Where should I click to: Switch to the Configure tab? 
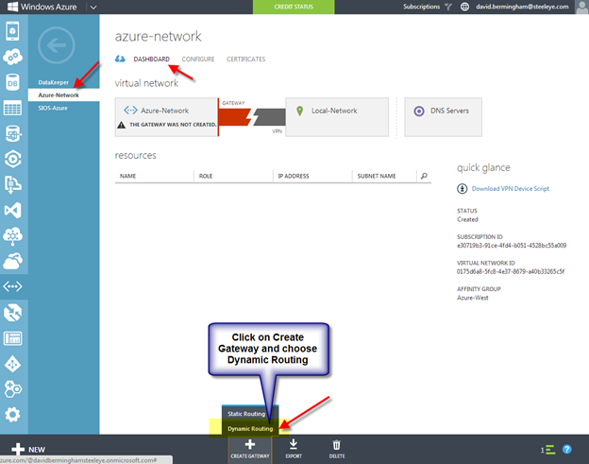[197, 60]
